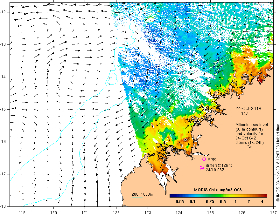280x216 pixels.
Task: Click the '200 1000m' depth contour label
Action: (x=142, y=194)
